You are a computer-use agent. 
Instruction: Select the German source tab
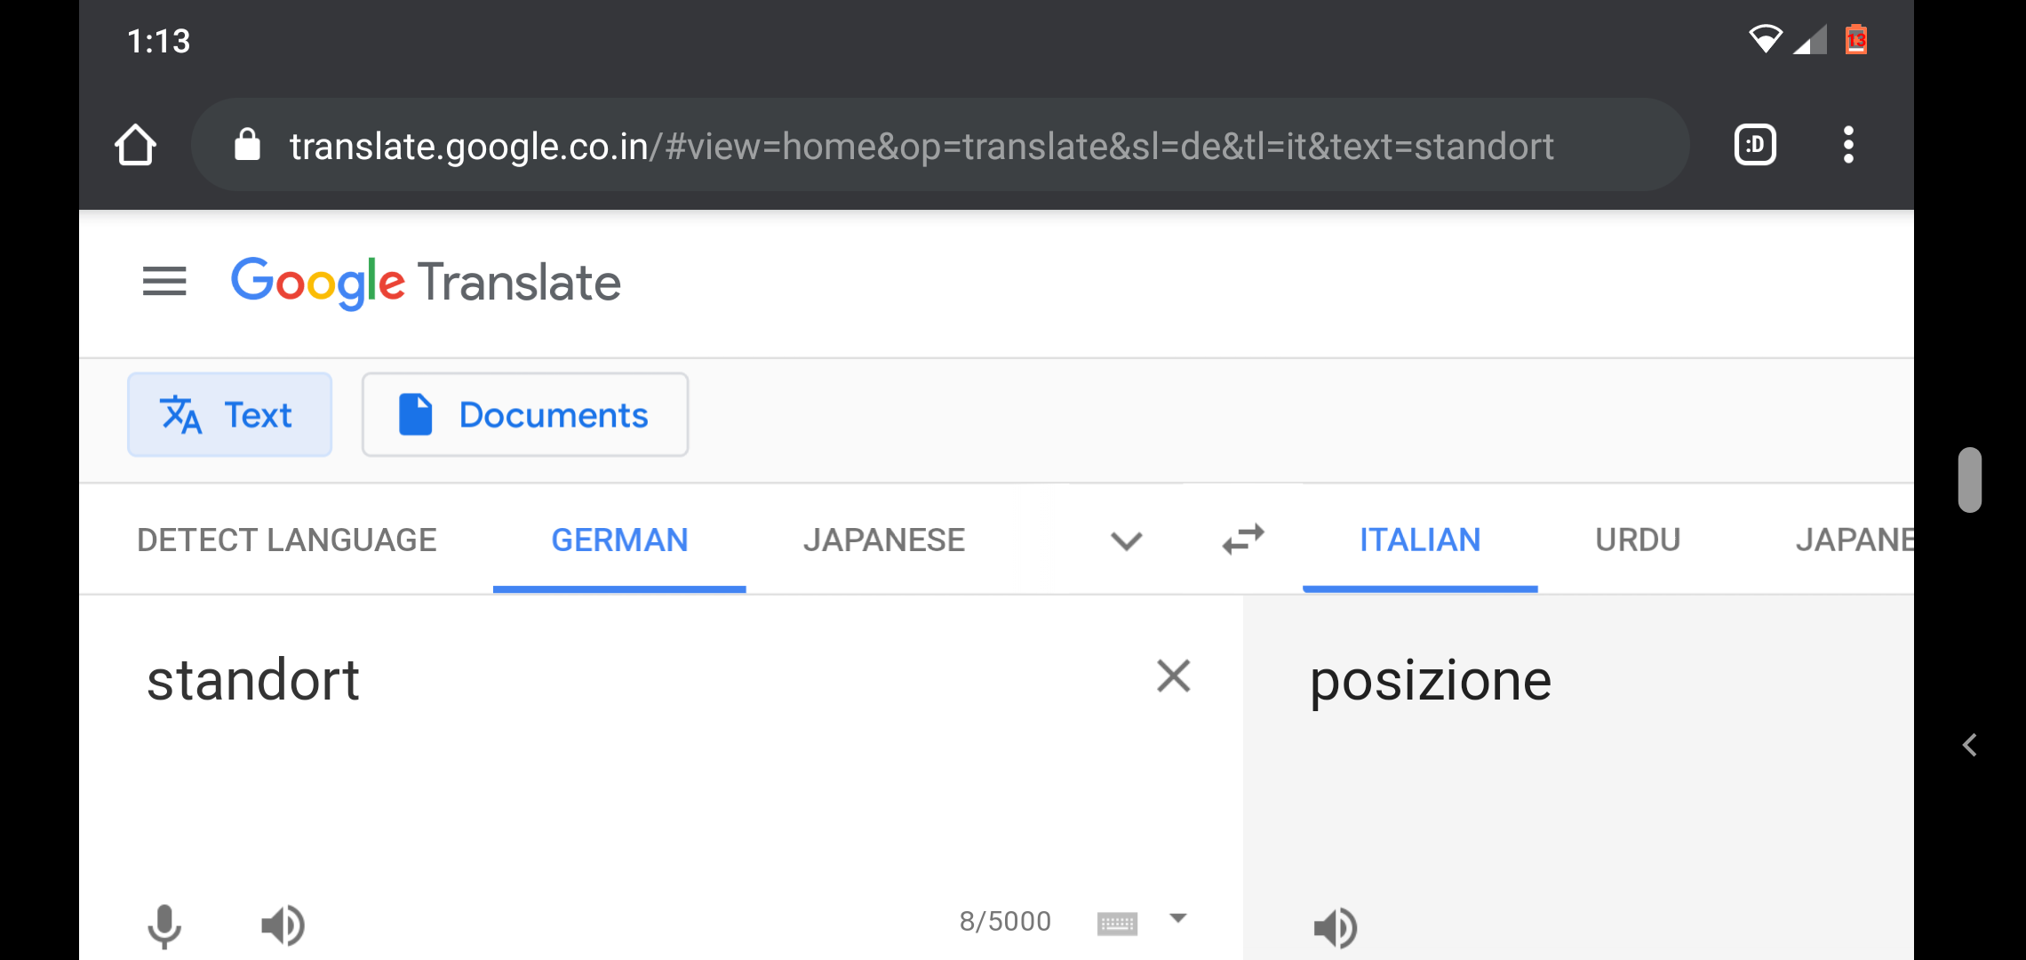click(619, 540)
